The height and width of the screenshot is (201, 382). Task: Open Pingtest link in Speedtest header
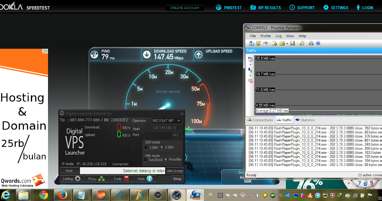229,8
